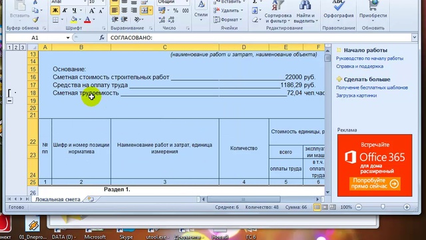Open the Name Box dropdown arrow

coord(68,37)
